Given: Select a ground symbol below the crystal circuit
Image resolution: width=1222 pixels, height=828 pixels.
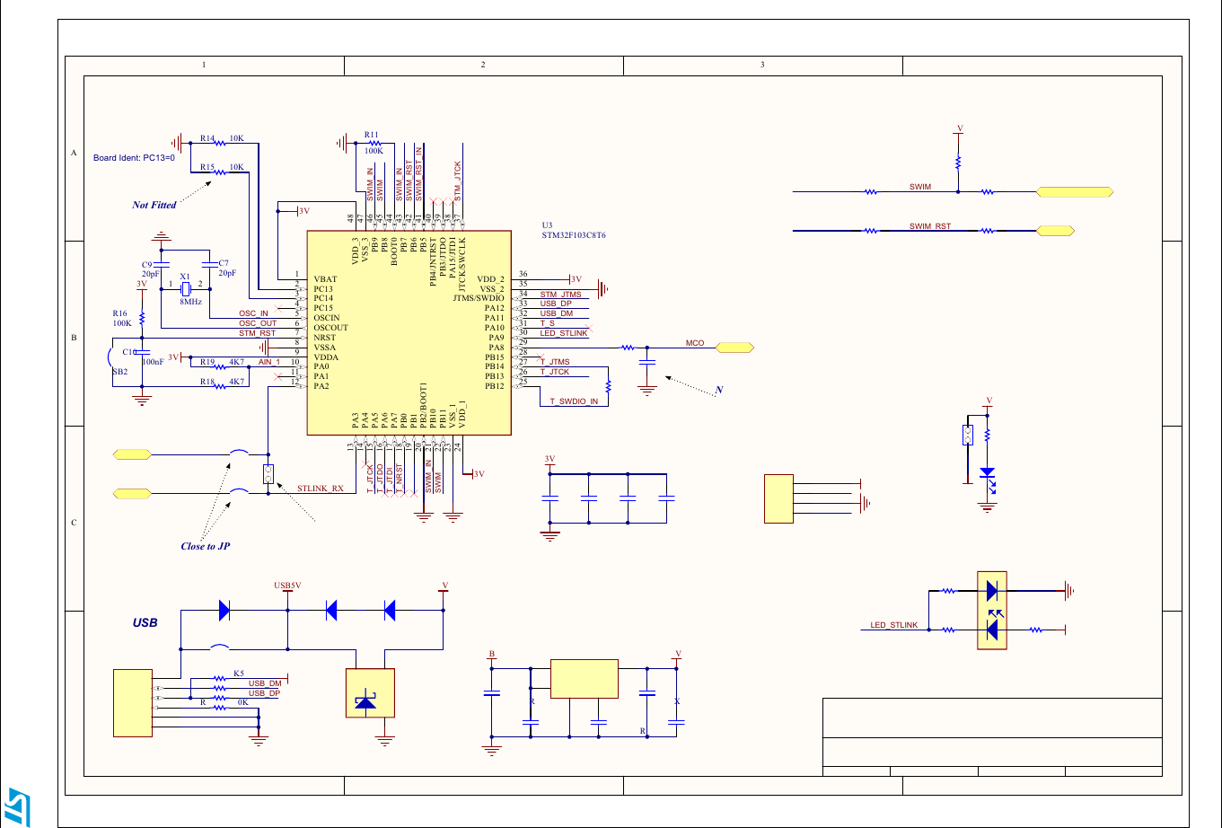Looking at the screenshot, I should pos(162,238).
